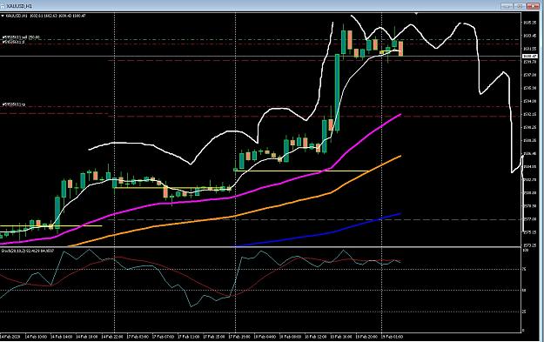This screenshot has height=342, width=544.
Task: Minimize the XAUUSD chart window
Action: click(x=507, y=6)
